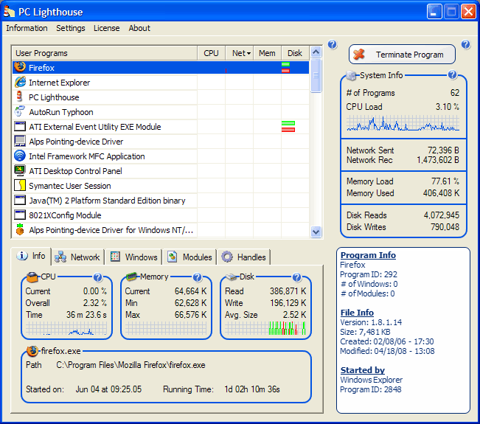Select 8021XConfig Module row

161,215
